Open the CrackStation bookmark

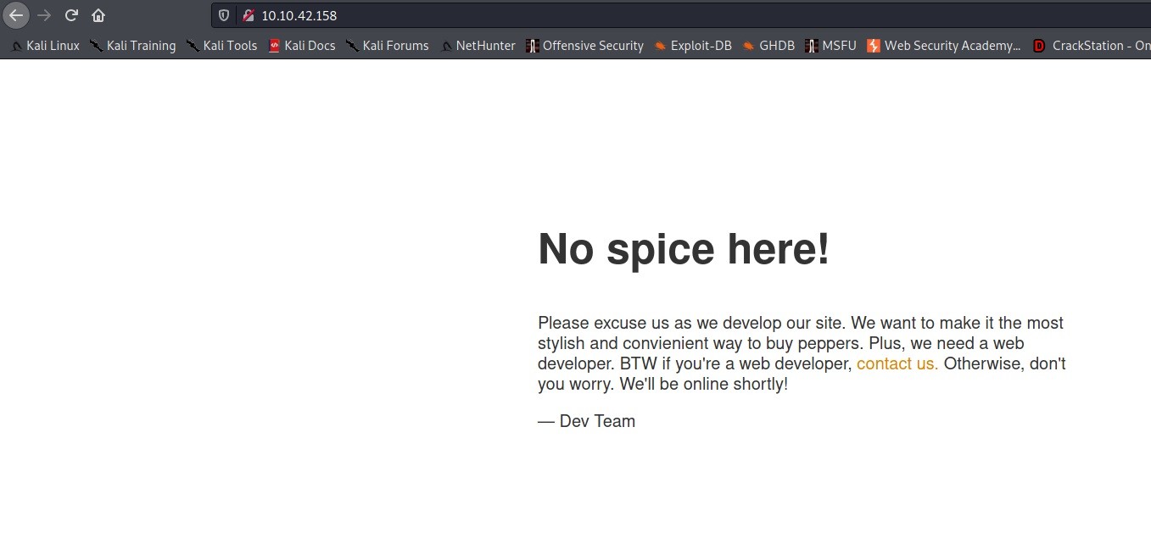pyautogui.click(x=1092, y=46)
